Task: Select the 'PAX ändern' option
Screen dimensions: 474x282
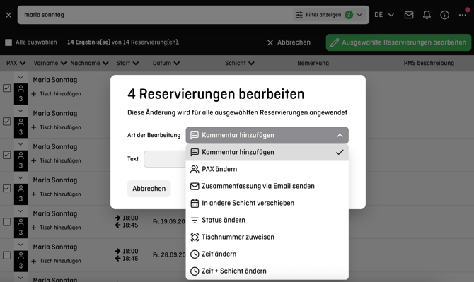Action: click(x=267, y=169)
